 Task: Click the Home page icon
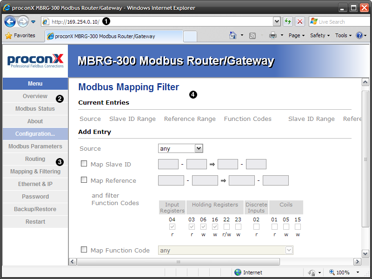click(x=233, y=35)
